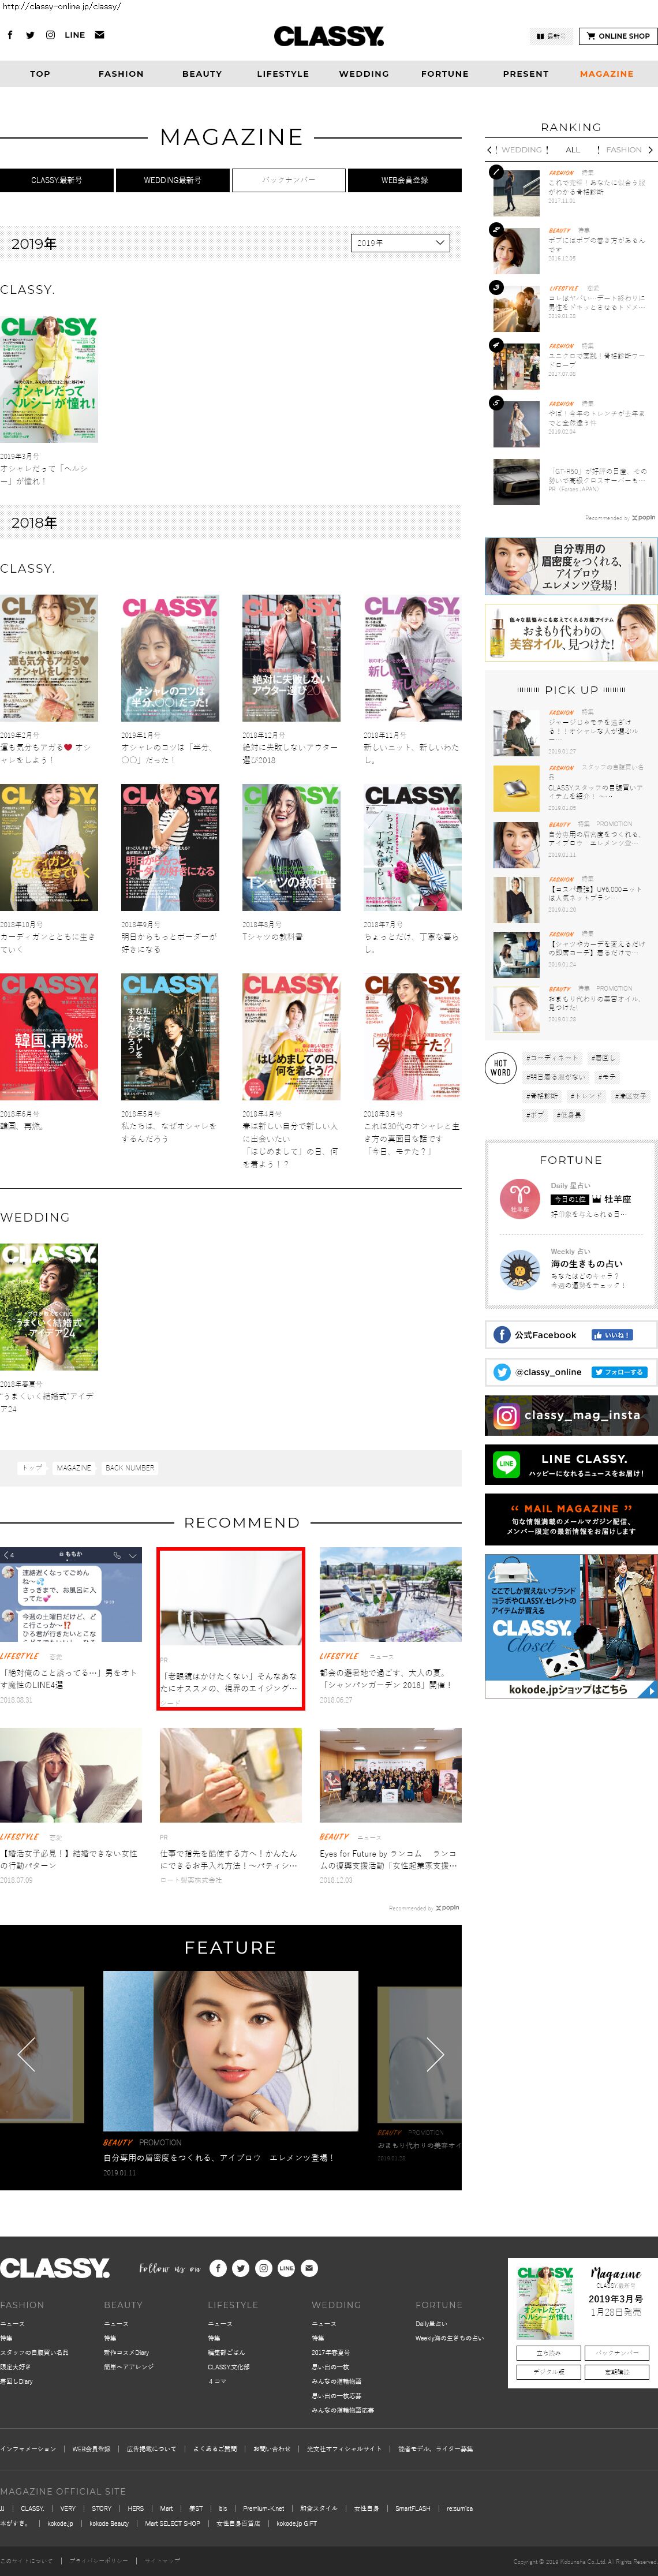Click the WEB会員登録 button

[x=404, y=180]
